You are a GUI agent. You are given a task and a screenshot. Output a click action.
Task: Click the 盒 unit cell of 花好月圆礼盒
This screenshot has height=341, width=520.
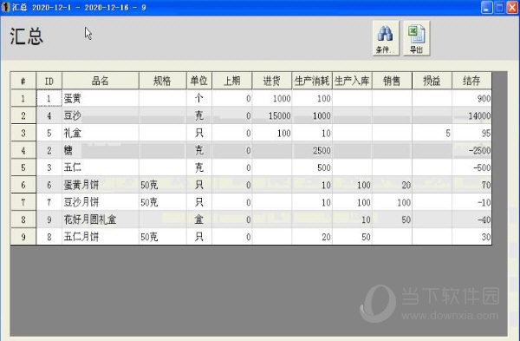point(199,220)
